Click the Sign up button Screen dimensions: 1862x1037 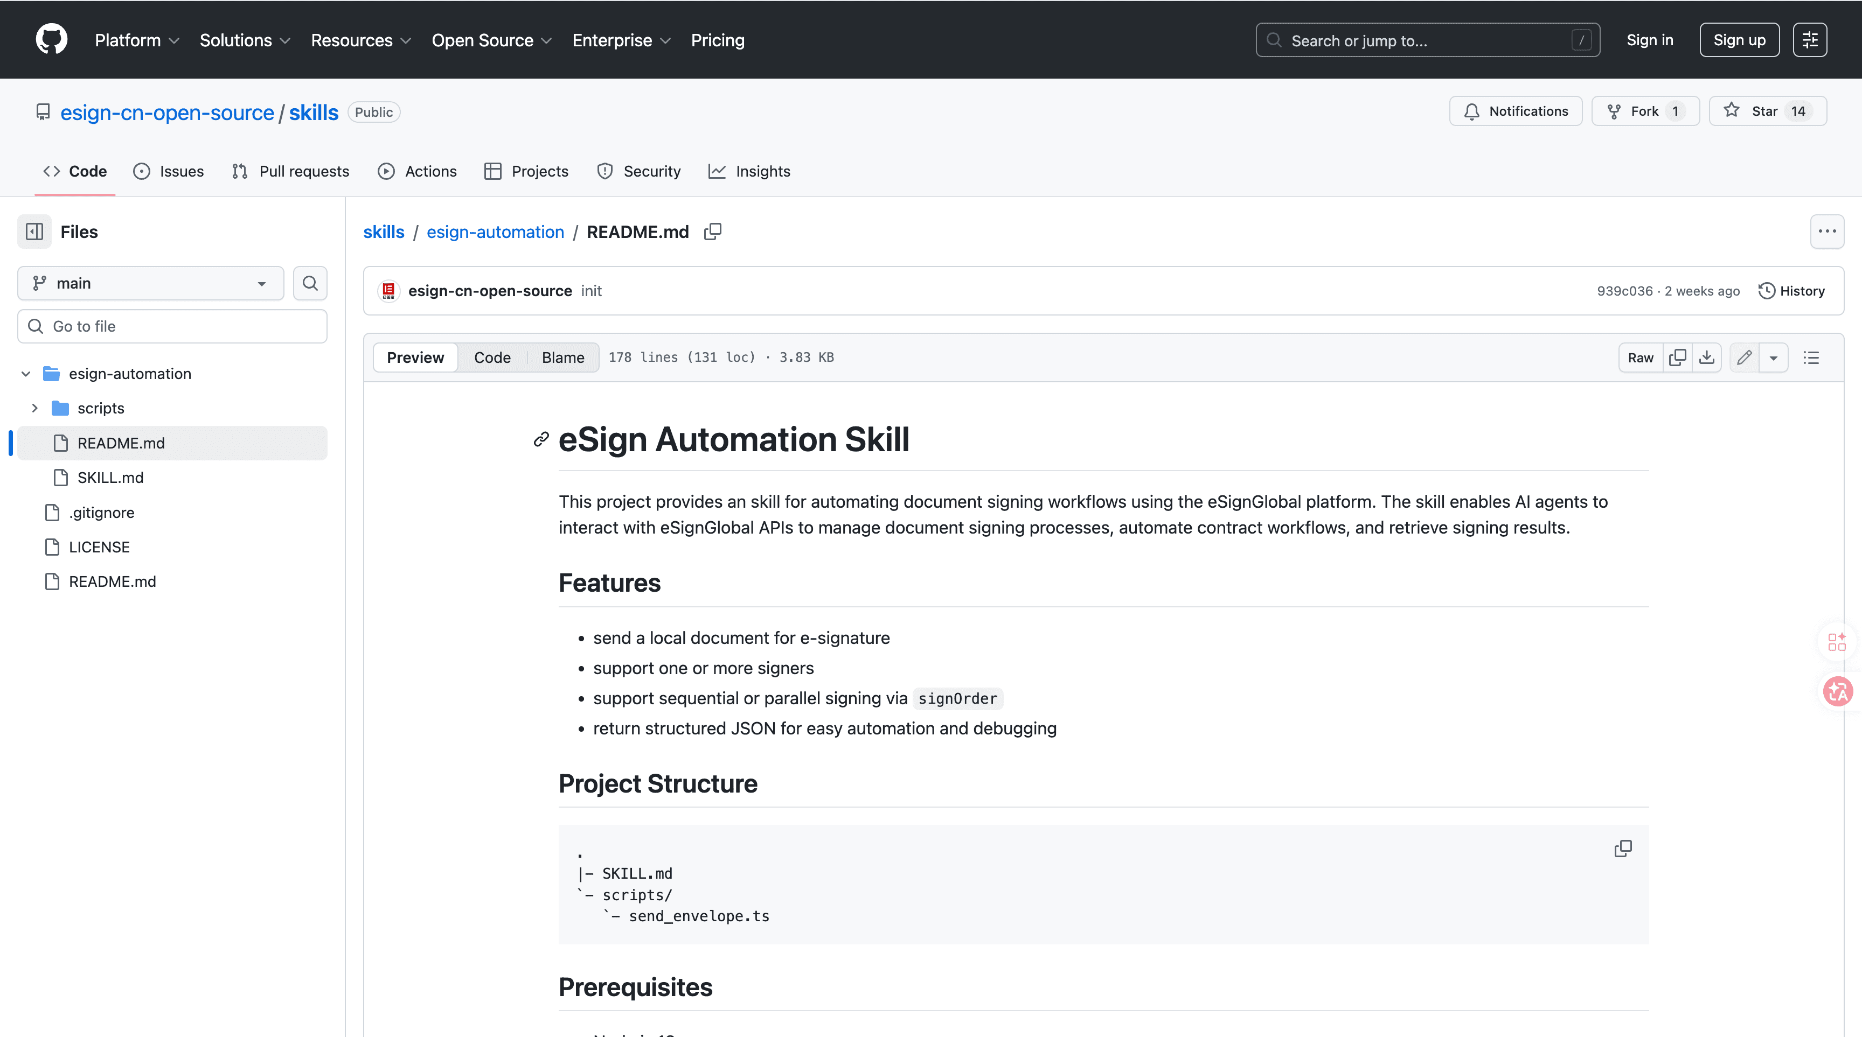pos(1739,40)
